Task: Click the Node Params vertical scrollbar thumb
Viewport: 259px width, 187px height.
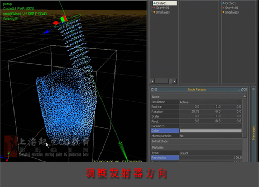Action: tap(244, 118)
